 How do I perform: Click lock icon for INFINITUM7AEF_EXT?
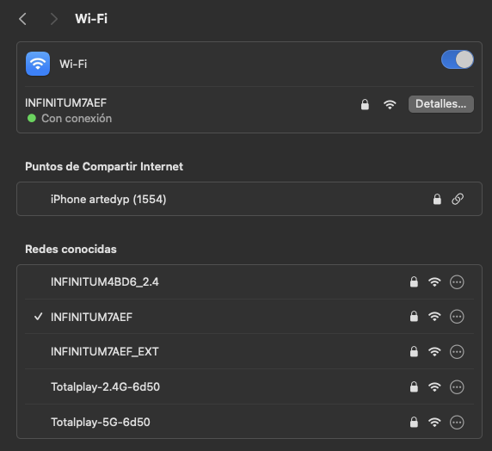[x=414, y=351]
